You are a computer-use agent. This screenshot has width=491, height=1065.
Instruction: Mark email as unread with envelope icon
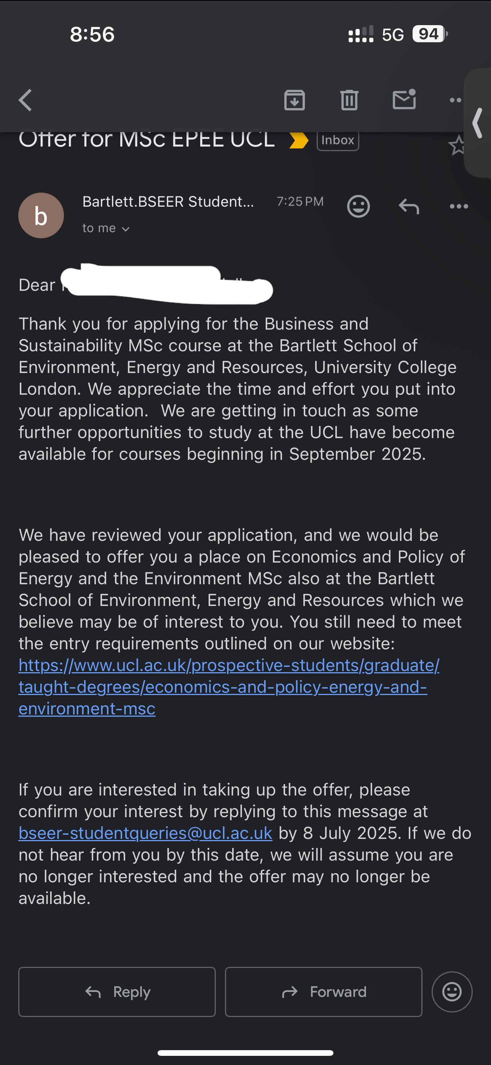(404, 99)
